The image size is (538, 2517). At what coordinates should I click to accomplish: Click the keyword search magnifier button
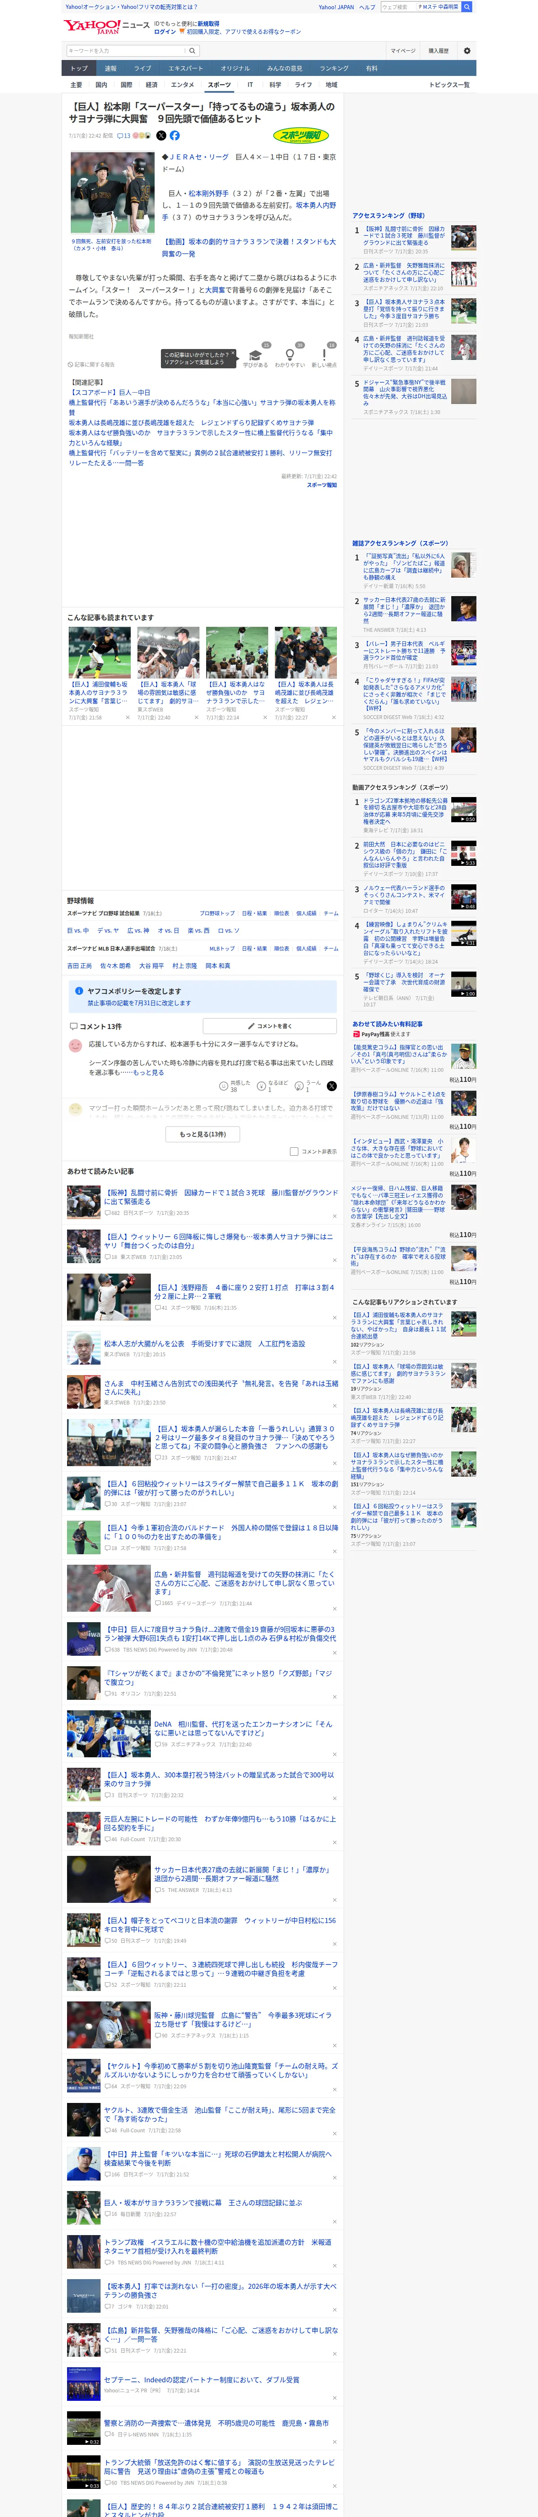(x=192, y=51)
